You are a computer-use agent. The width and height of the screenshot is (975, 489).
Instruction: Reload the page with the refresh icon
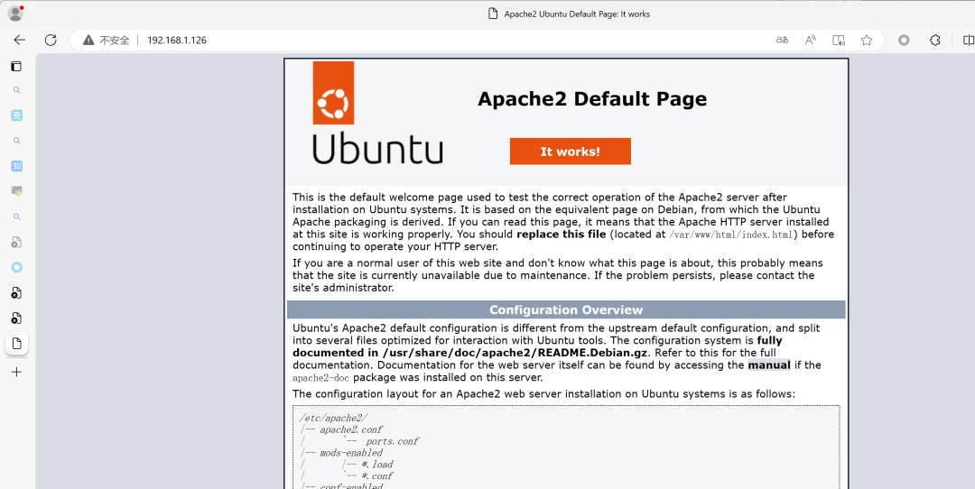51,40
